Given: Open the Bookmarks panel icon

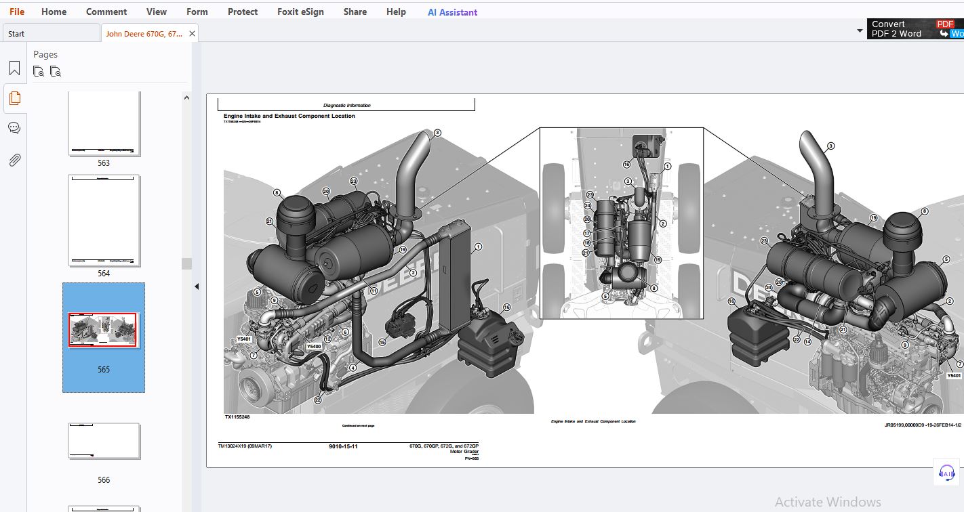Looking at the screenshot, I should [14, 68].
